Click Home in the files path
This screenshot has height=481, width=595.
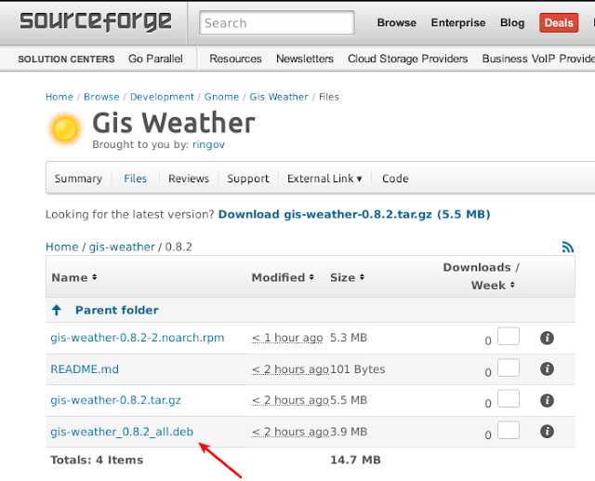(x=62, y=247)
